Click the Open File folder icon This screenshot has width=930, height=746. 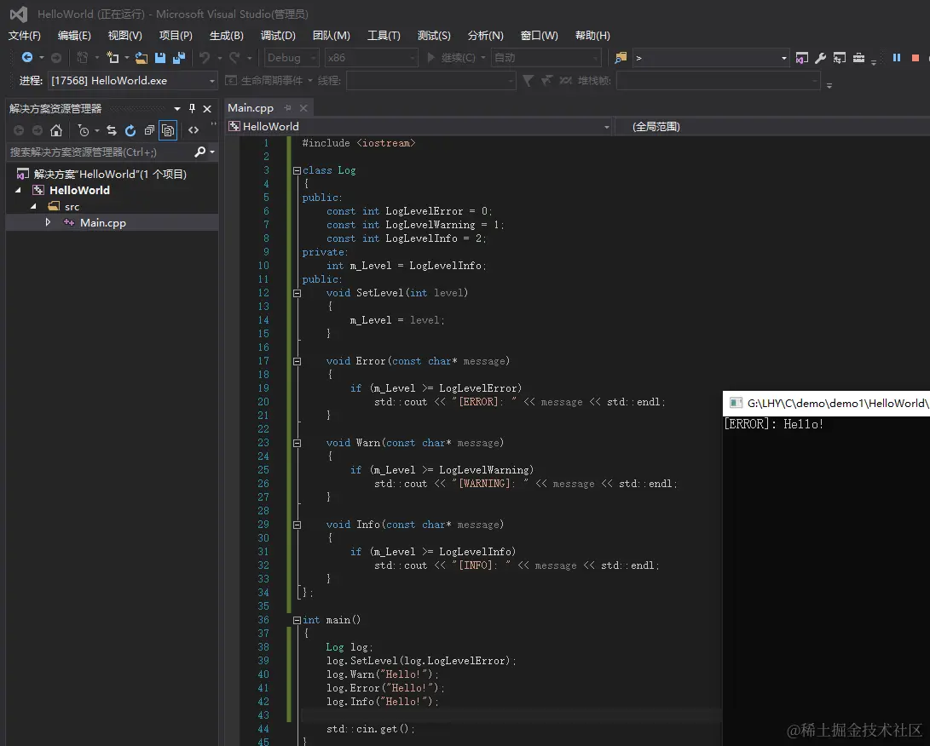142,58
